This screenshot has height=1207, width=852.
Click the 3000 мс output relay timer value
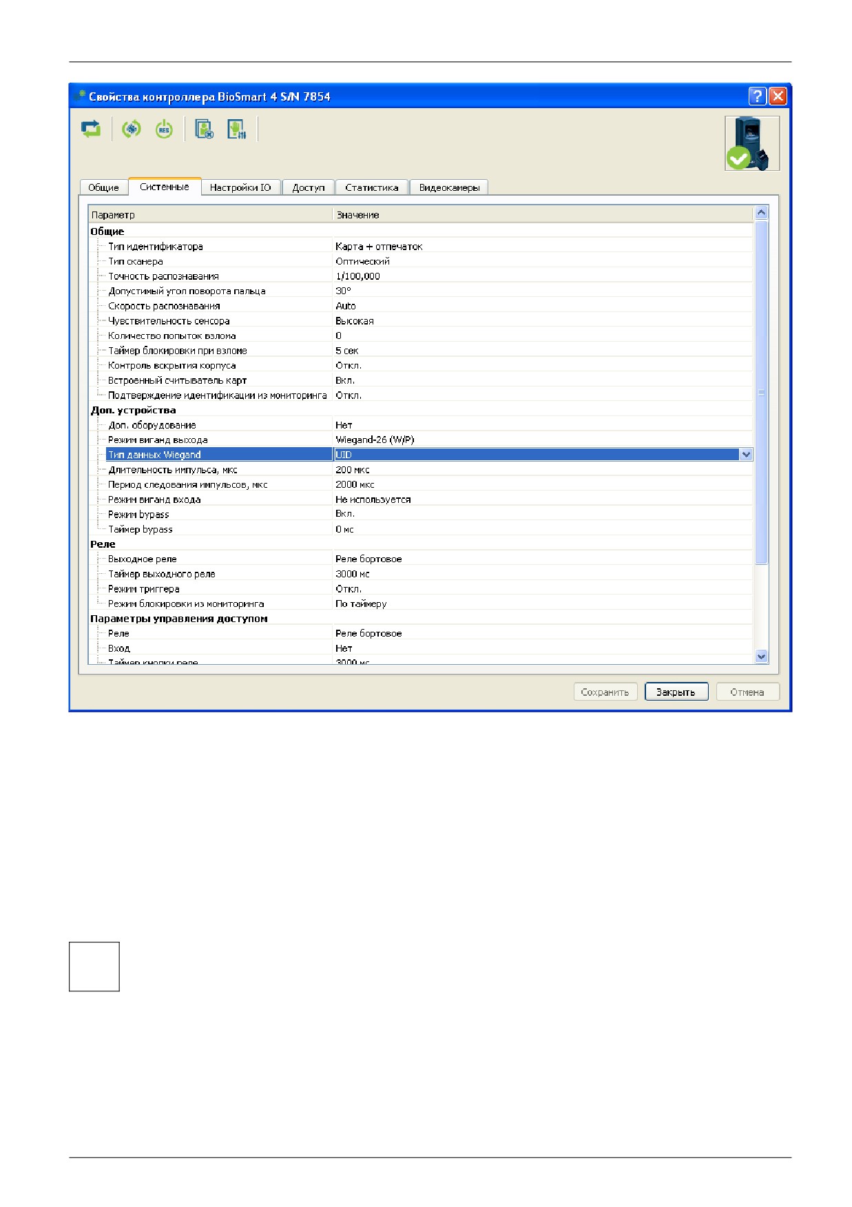click(353, 574)
